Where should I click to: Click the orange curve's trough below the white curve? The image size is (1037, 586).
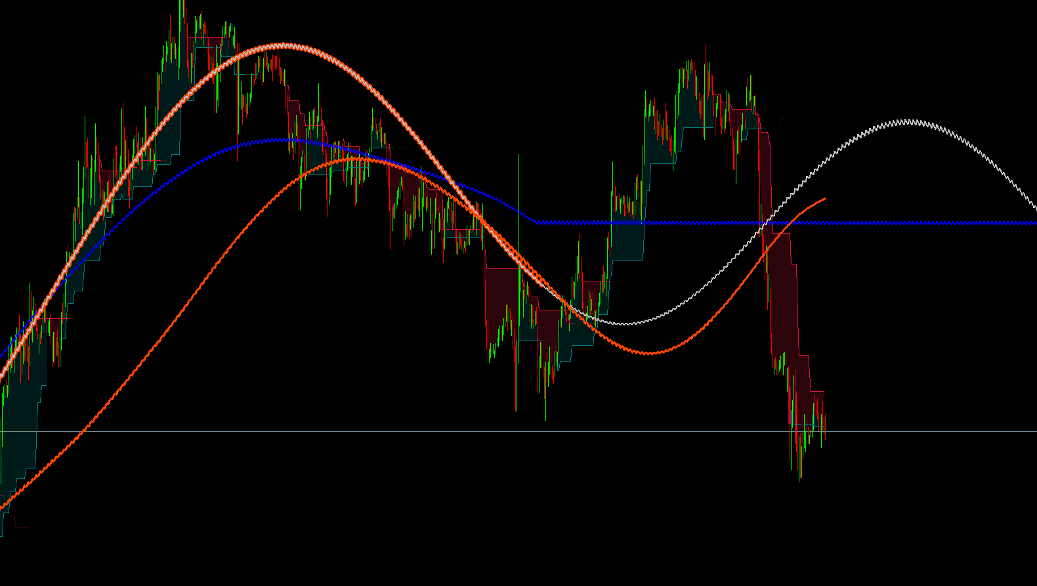click(x=648, y=353)
